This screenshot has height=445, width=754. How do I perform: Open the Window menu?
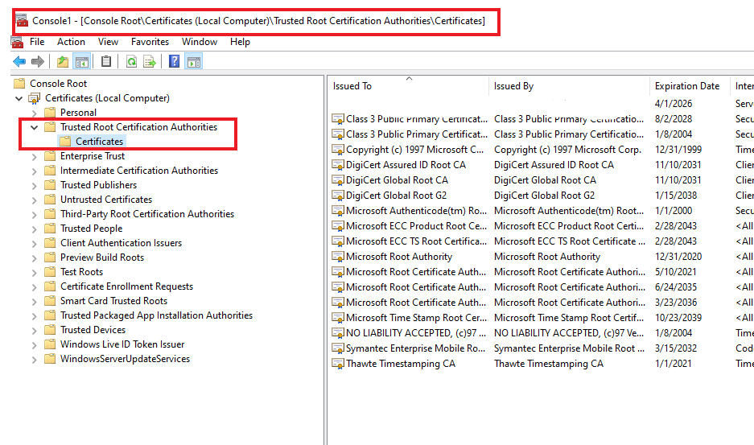pyautogui.click(x=200, y=42)
